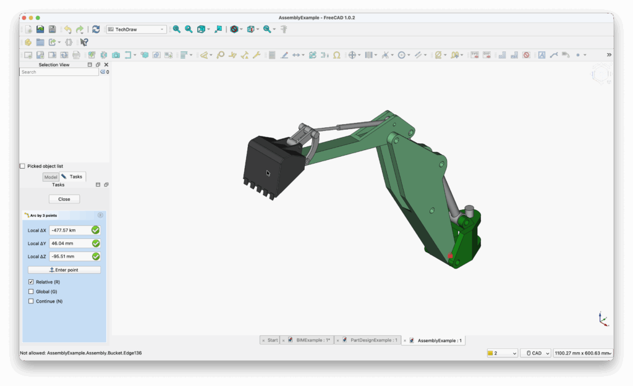Select the Save document icon
This screenshot has width=633, height=386.
point(52,28)
